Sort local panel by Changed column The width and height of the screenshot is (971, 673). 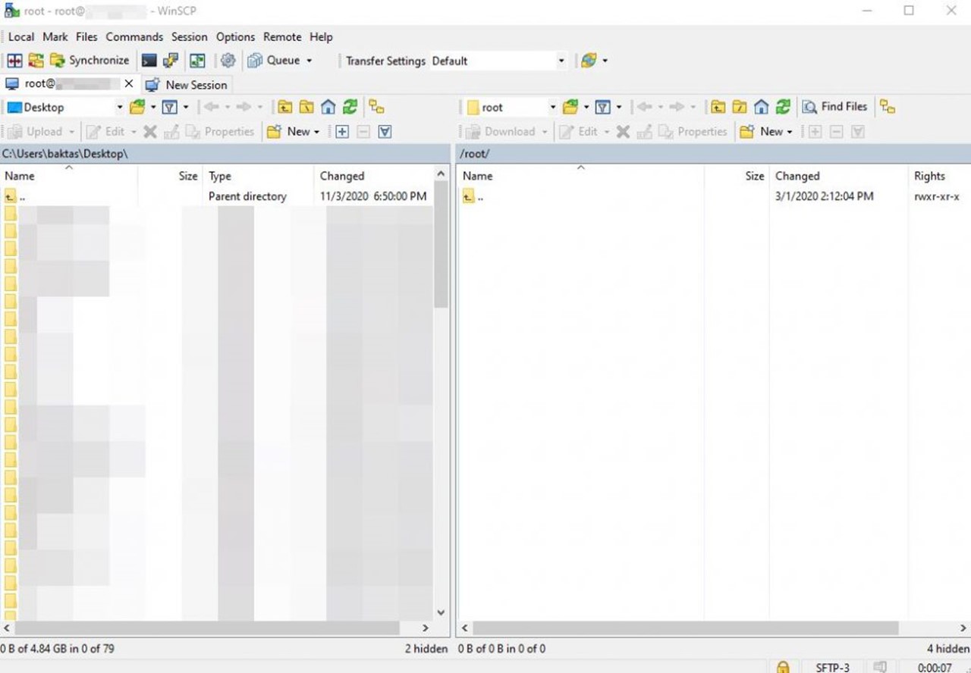click(x=373, y=176)
